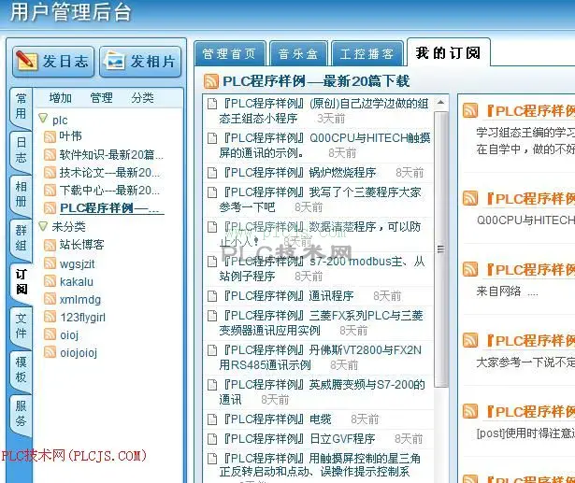Open article 丹佛斯VT2800与FX2N用RS485通讯示例
The height and width of the screenshot is (483, 575).
(320, 357)
